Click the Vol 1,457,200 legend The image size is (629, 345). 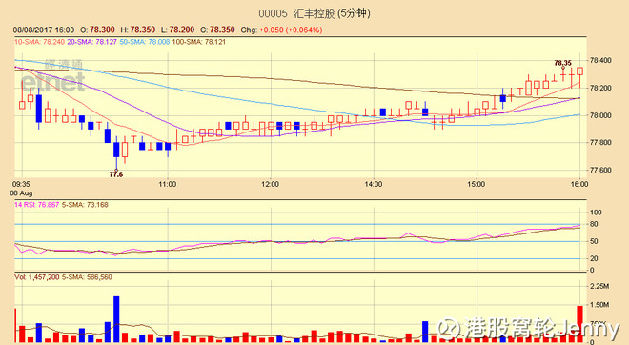click(37, 277)
